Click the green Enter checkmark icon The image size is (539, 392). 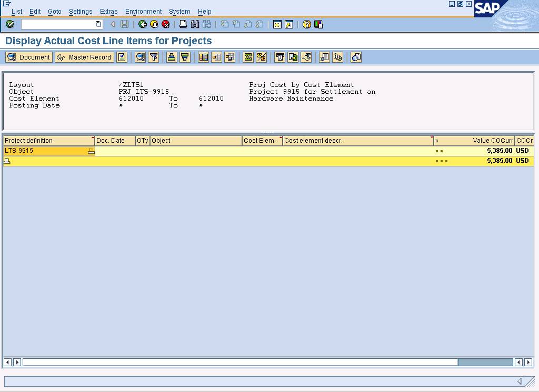click(x=10, y=24)
